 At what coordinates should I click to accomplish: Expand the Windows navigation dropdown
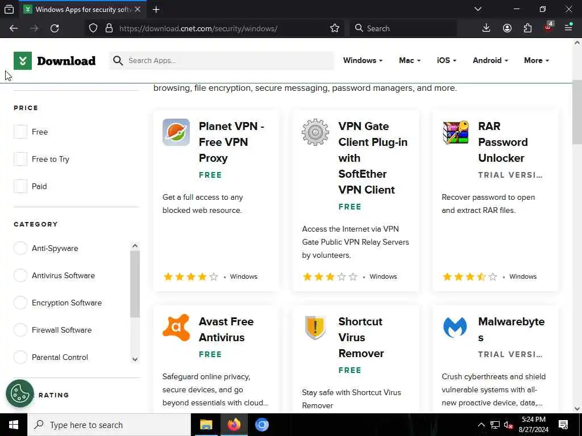point(363,60)
